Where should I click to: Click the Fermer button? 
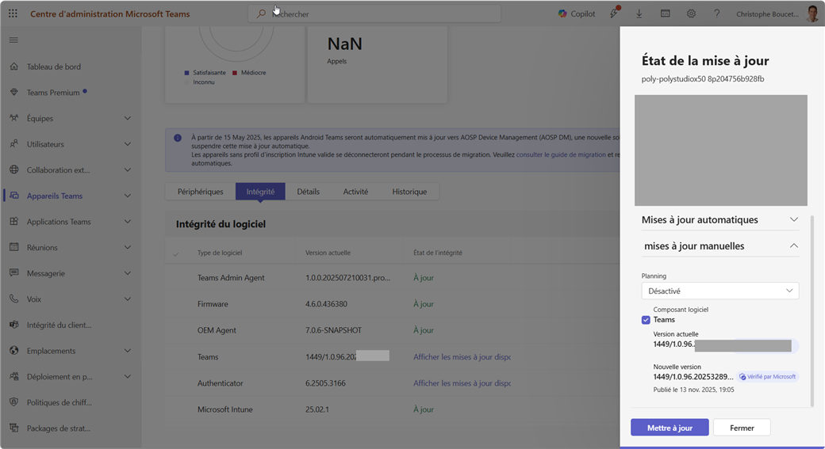click(x=742, y=428)
